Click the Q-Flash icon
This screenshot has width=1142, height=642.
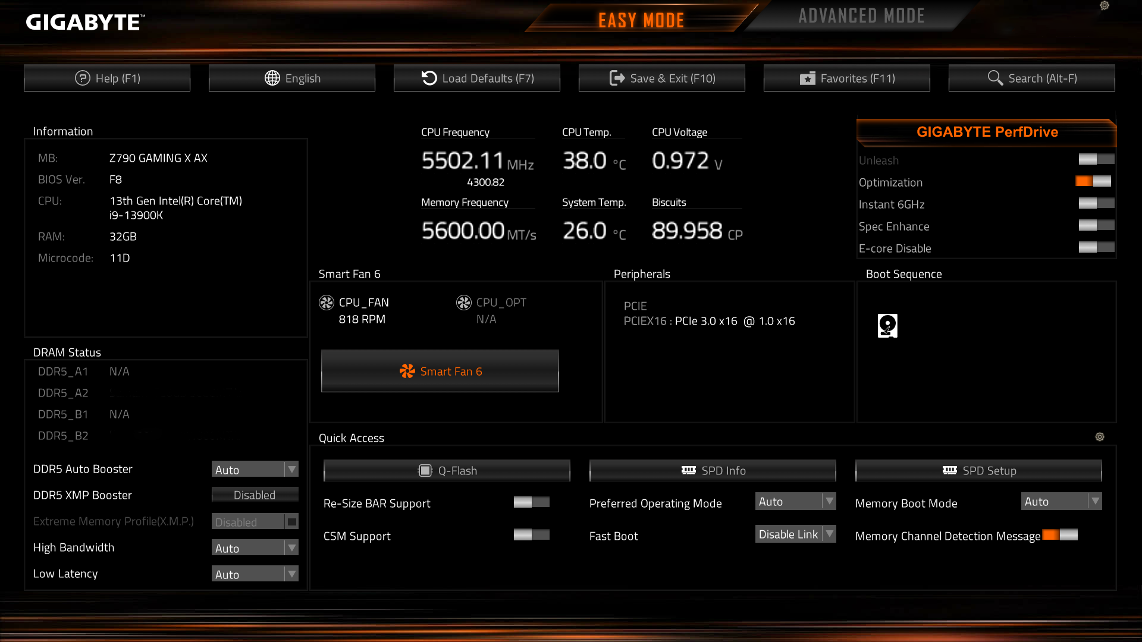tap(426, 470)
